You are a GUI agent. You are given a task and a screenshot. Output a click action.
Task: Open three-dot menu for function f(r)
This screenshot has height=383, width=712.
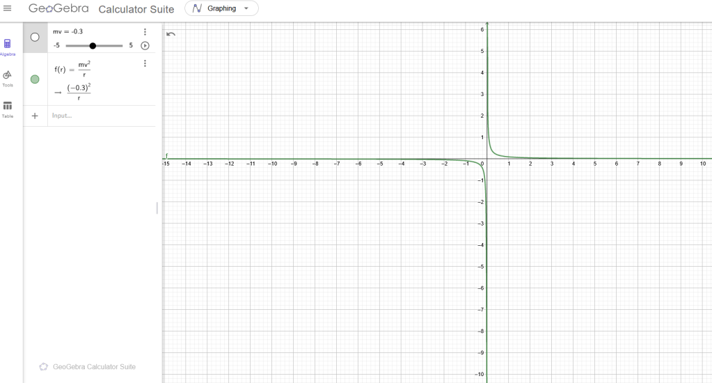(145, 63)
